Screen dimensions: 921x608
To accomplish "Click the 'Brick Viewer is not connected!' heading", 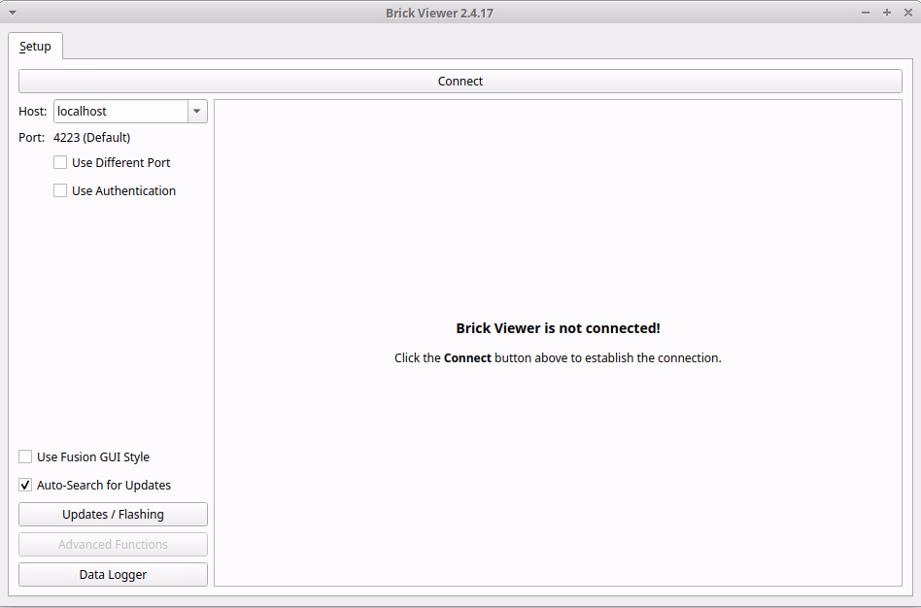I will click(x=558, y=328).
